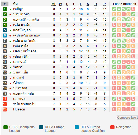Click the green UEFA Champions League swatch
The width and height of the screenshot is (138, 135).
coord(6,127)
